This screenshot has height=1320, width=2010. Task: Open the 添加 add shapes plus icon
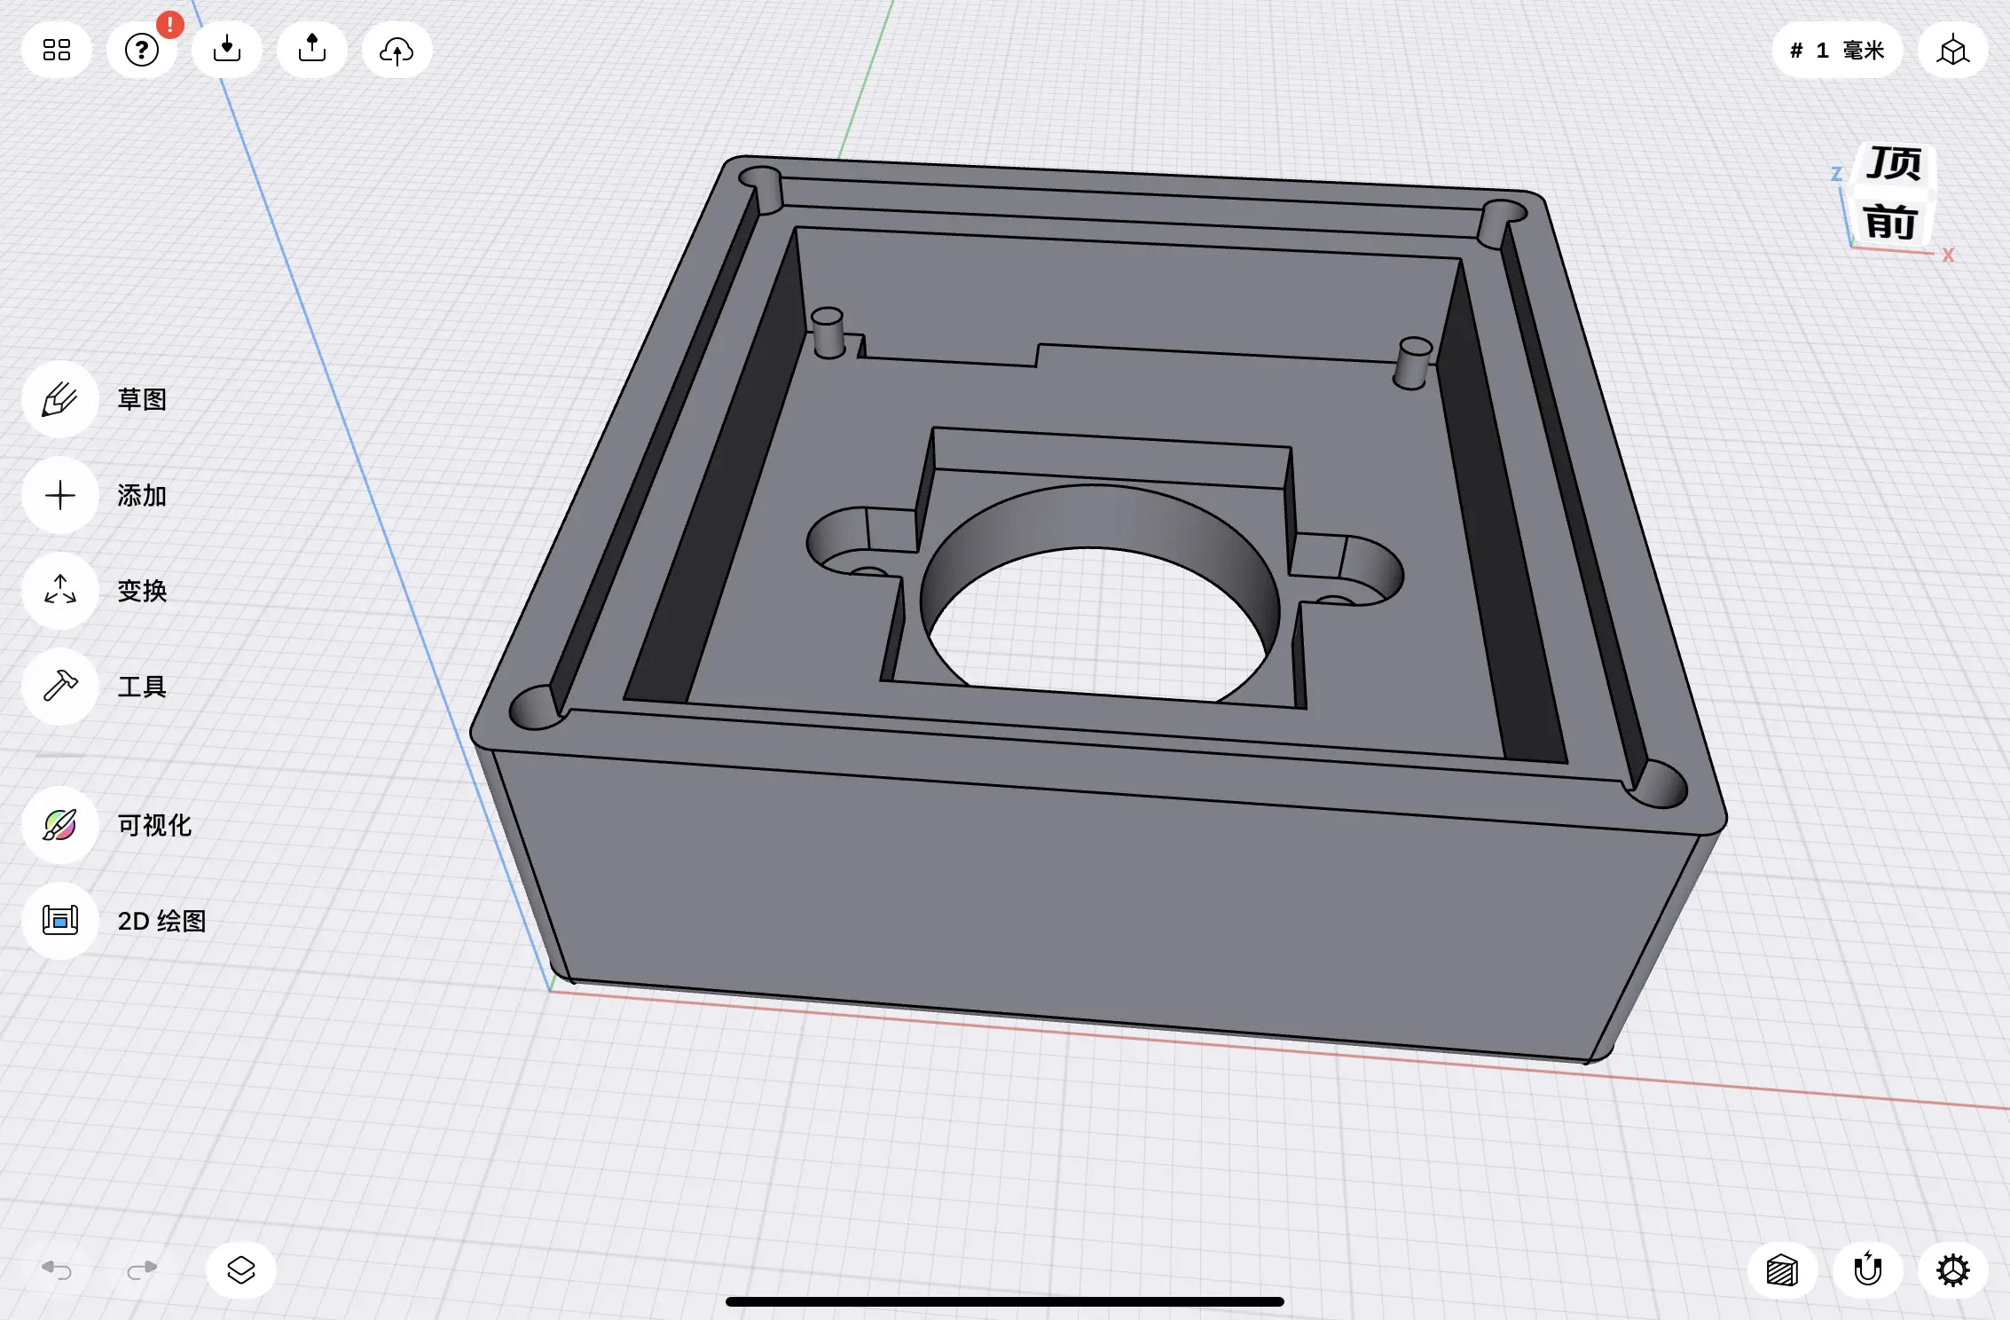coord(60,495)
